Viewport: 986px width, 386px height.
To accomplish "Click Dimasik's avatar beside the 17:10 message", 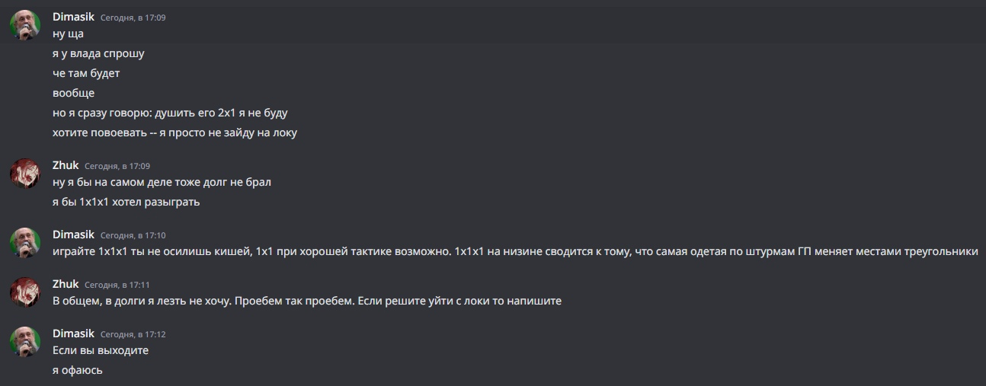I will tap(24, 242).
